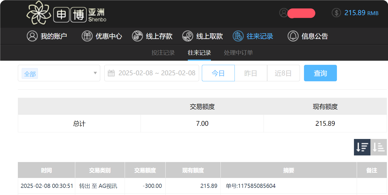Click the user profile avatar icon
The height and width of the screenshot is (195, 388).
point(283,13)
